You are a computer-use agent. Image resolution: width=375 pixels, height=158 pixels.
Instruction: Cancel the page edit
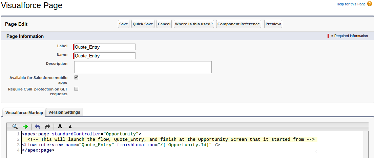[164, 24]
